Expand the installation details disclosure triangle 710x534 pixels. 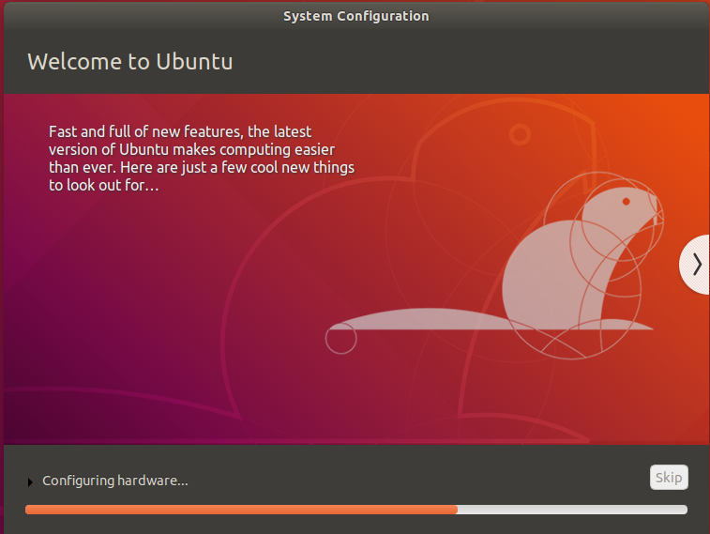tap(30, 482)
